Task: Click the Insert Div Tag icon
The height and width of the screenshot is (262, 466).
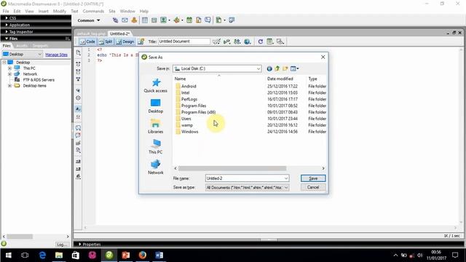Action: click(x=154, y=20)
